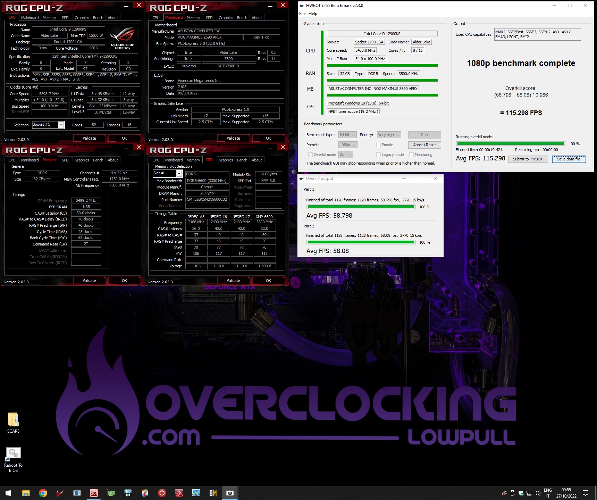Toggle the Legacy mode checkbox
Viewport: 597px width, 500px height.
click(x=379, y=155)
